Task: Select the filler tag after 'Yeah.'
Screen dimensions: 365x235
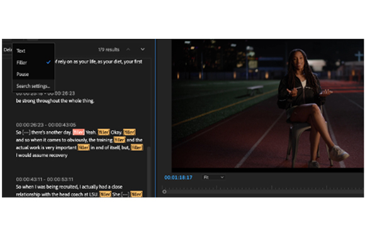Action: coord(104,132)
